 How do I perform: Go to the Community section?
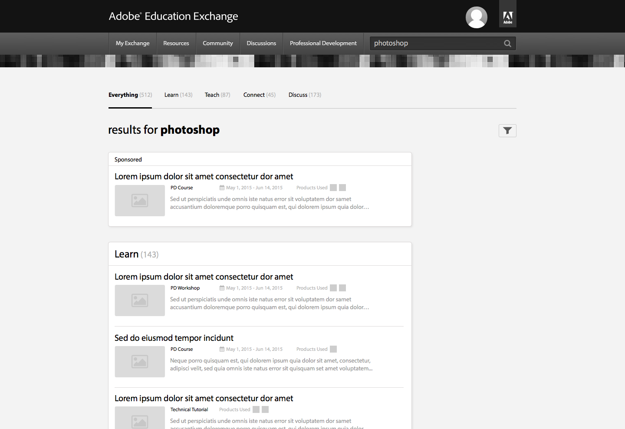point(218,43)
